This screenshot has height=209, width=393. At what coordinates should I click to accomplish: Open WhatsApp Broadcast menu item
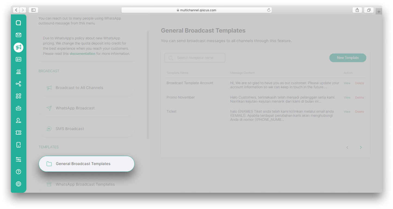click(87, 108)
